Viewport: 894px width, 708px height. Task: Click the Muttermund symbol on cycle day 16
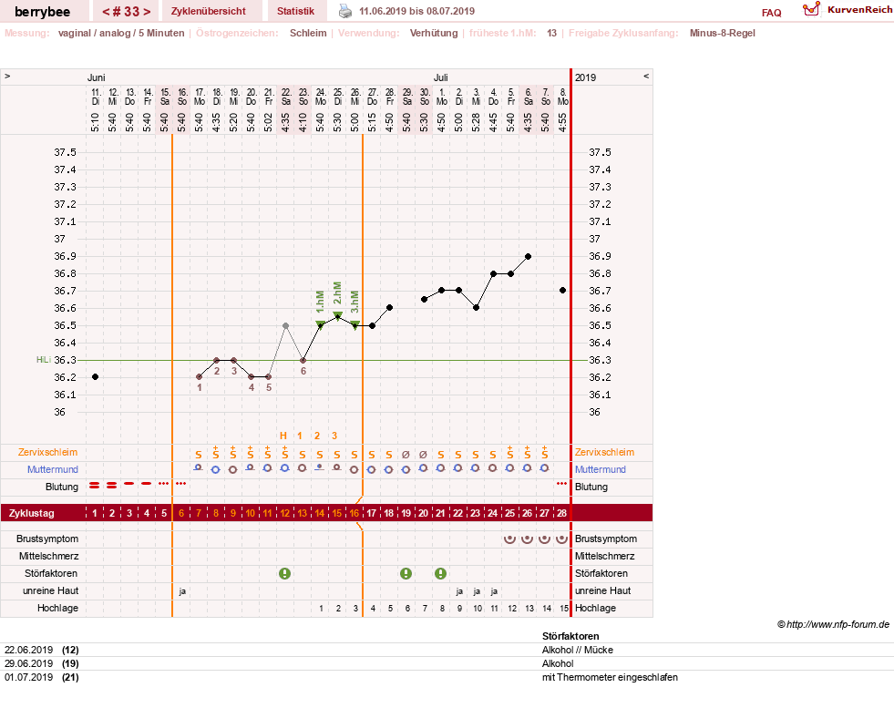[355, 469]
